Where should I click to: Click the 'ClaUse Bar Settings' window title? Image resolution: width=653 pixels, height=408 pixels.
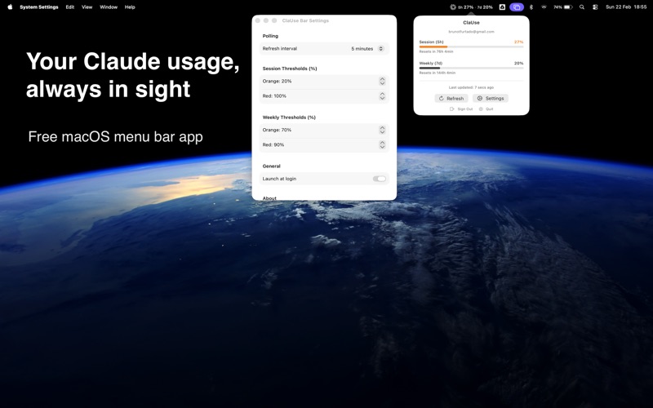pos(305,20)
